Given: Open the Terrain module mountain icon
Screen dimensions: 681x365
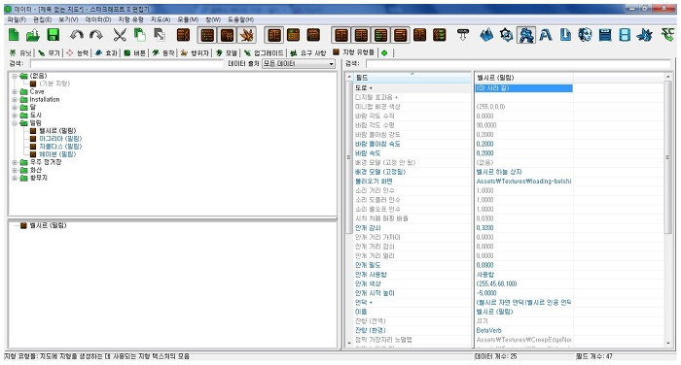Looking at the screenshot, I should pos(486,35).
